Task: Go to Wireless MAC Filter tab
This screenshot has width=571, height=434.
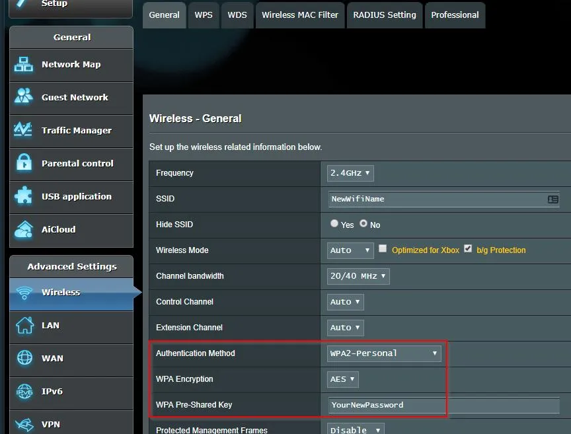Action: pos(300,15)
